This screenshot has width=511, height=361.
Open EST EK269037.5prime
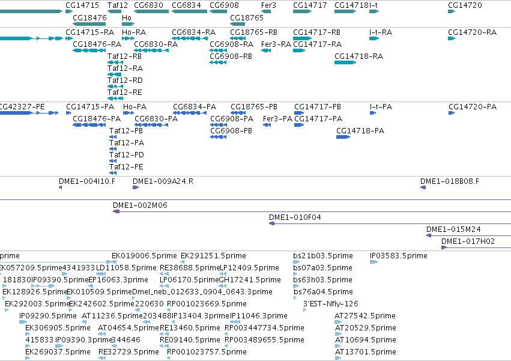pyautogui.click(x=58, y=352)
